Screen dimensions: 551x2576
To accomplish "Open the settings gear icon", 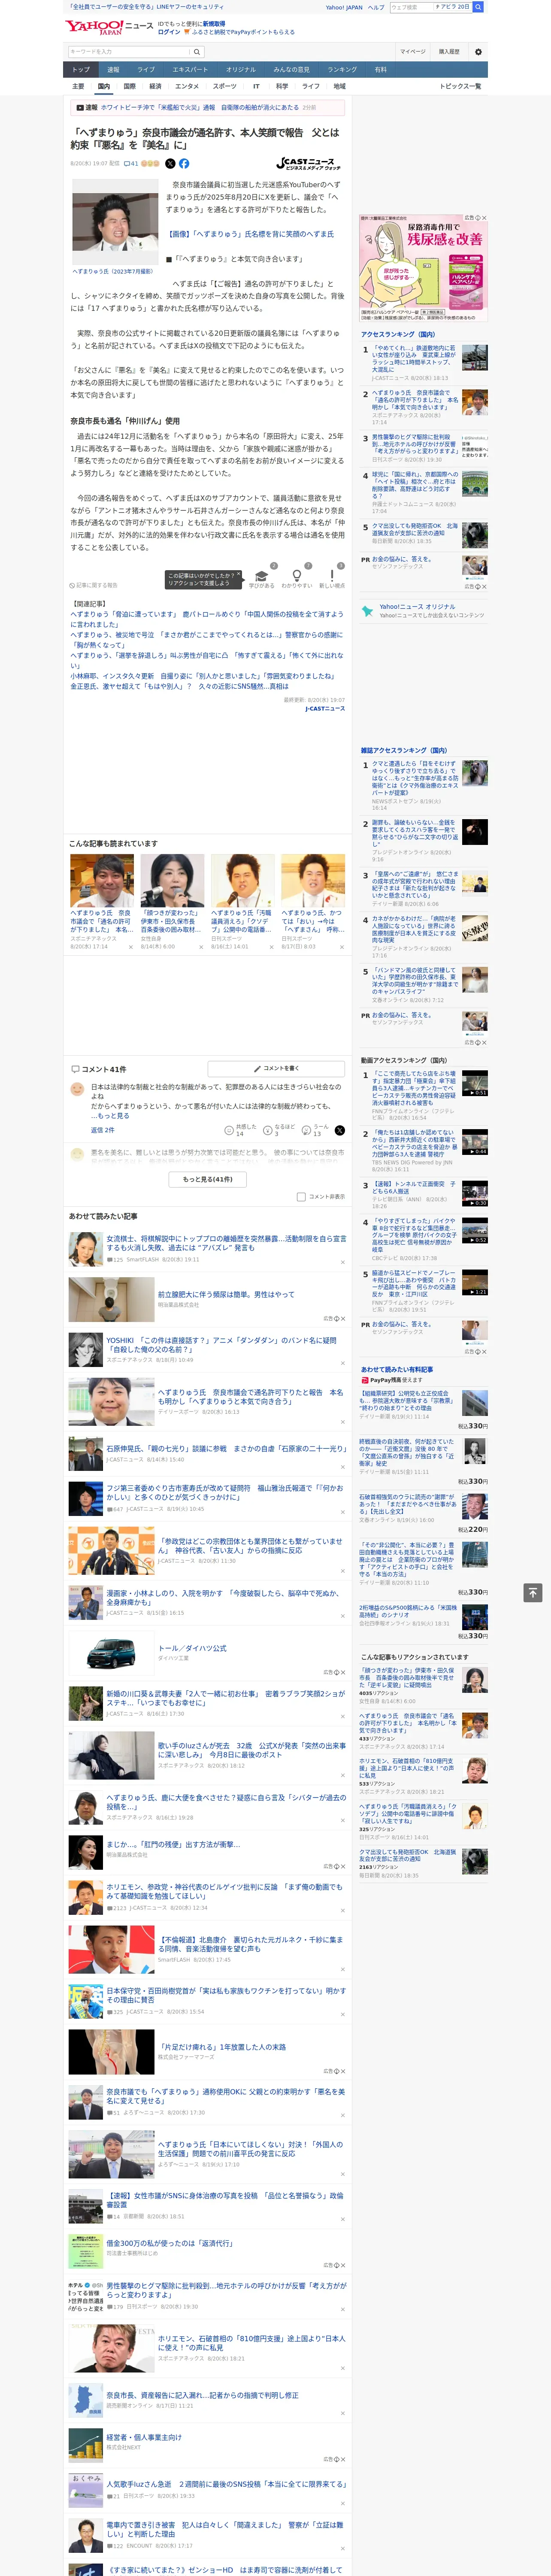I will coord(478,51).
